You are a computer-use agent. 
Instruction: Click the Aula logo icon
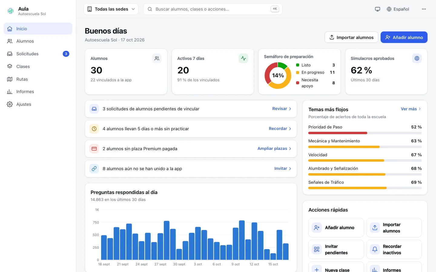click(x=11, y=11)
